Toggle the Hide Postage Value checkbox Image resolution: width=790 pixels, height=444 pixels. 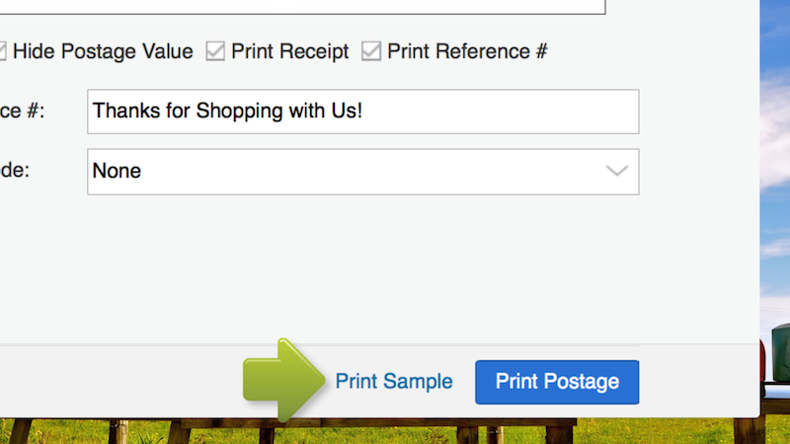pos(2,51)
